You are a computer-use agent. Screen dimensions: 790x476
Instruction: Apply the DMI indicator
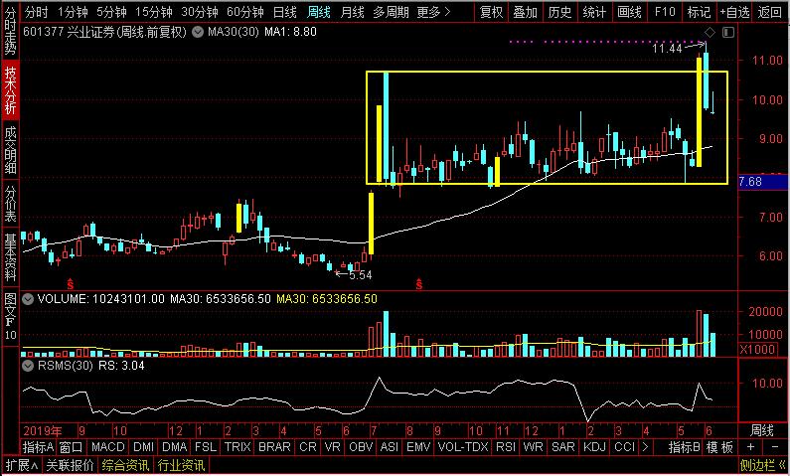[143, 447]
